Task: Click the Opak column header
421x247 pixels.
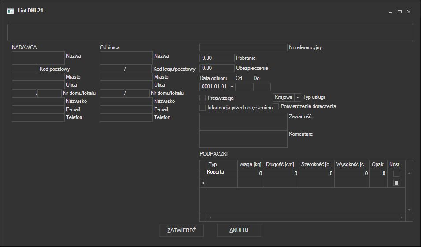Action: coord(378,164)
